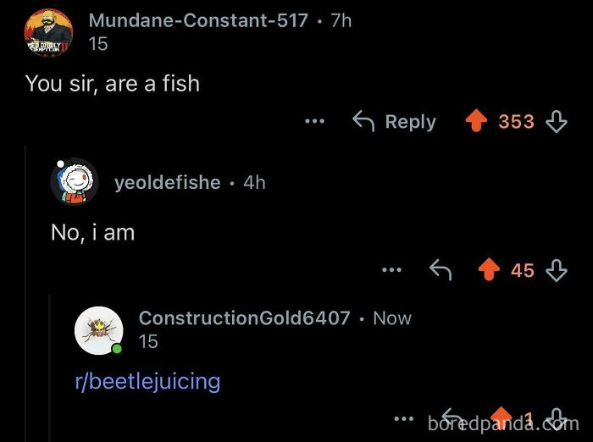
Task: Open yeoldefishe's snoo avatar
Action: coord(74,181)
